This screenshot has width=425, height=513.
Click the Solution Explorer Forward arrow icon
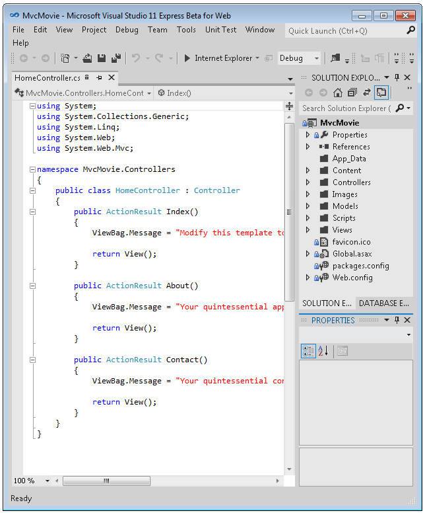click(323, 93)
